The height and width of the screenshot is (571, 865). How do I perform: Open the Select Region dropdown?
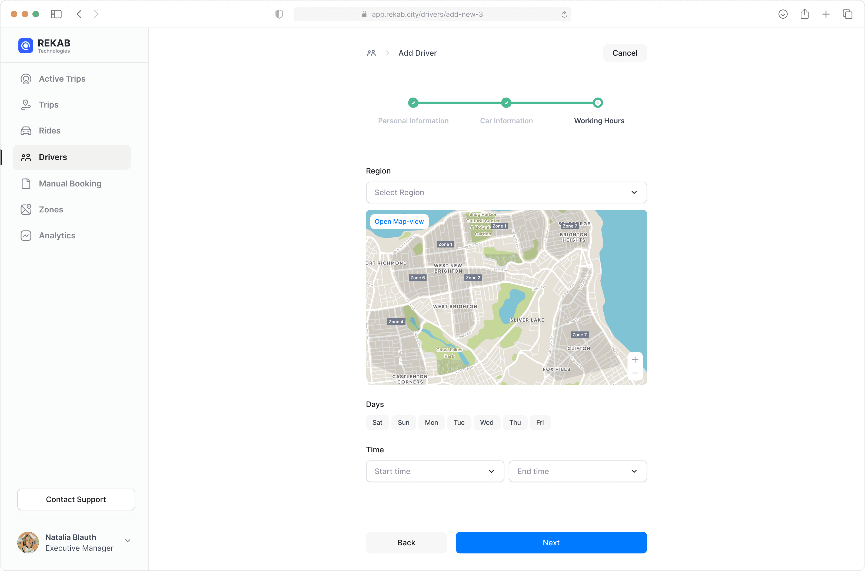[506, 192]
